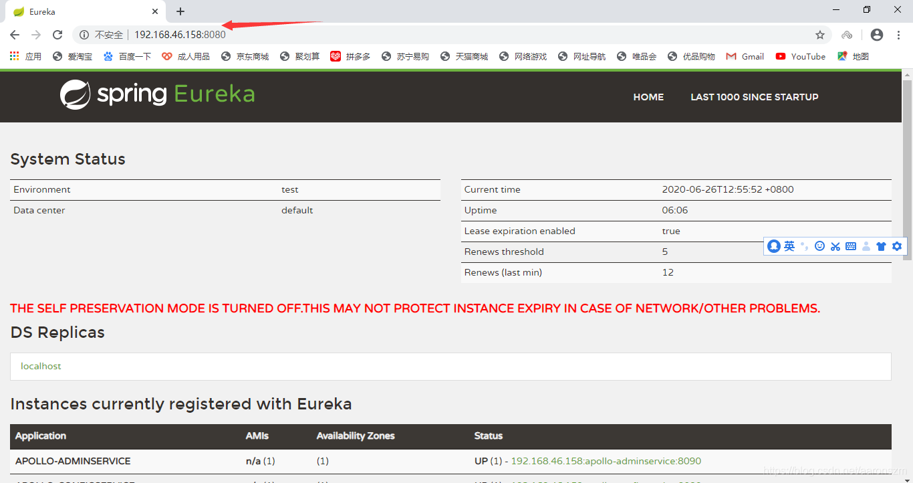Open a new browser tab

[x=180, y=11]
